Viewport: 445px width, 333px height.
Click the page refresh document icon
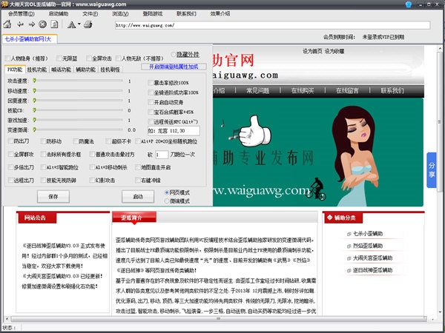[54, 24]
